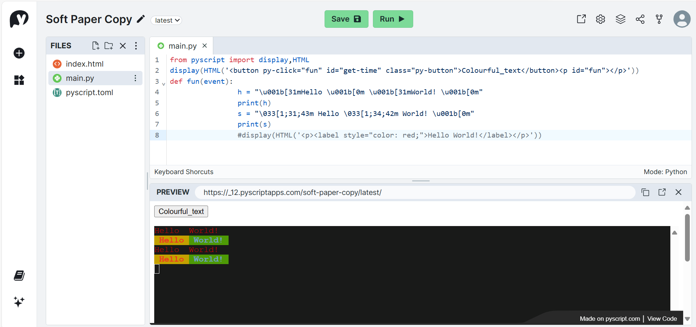This screenshot has width=696, height=327.
Task: Select the main.py editor tab
Action: 182,46
